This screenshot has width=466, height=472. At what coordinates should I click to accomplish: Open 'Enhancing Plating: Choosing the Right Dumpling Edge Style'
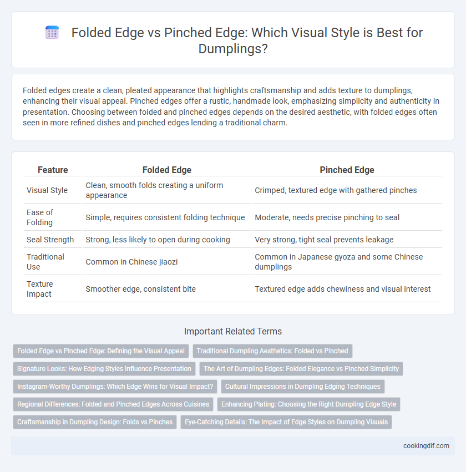pyautogui.click(x=309, y=404)
